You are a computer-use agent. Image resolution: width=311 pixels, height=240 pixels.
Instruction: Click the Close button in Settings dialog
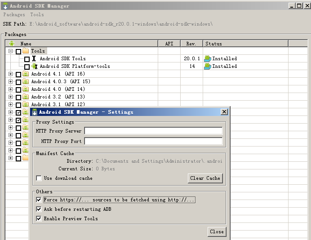point(217,231)
